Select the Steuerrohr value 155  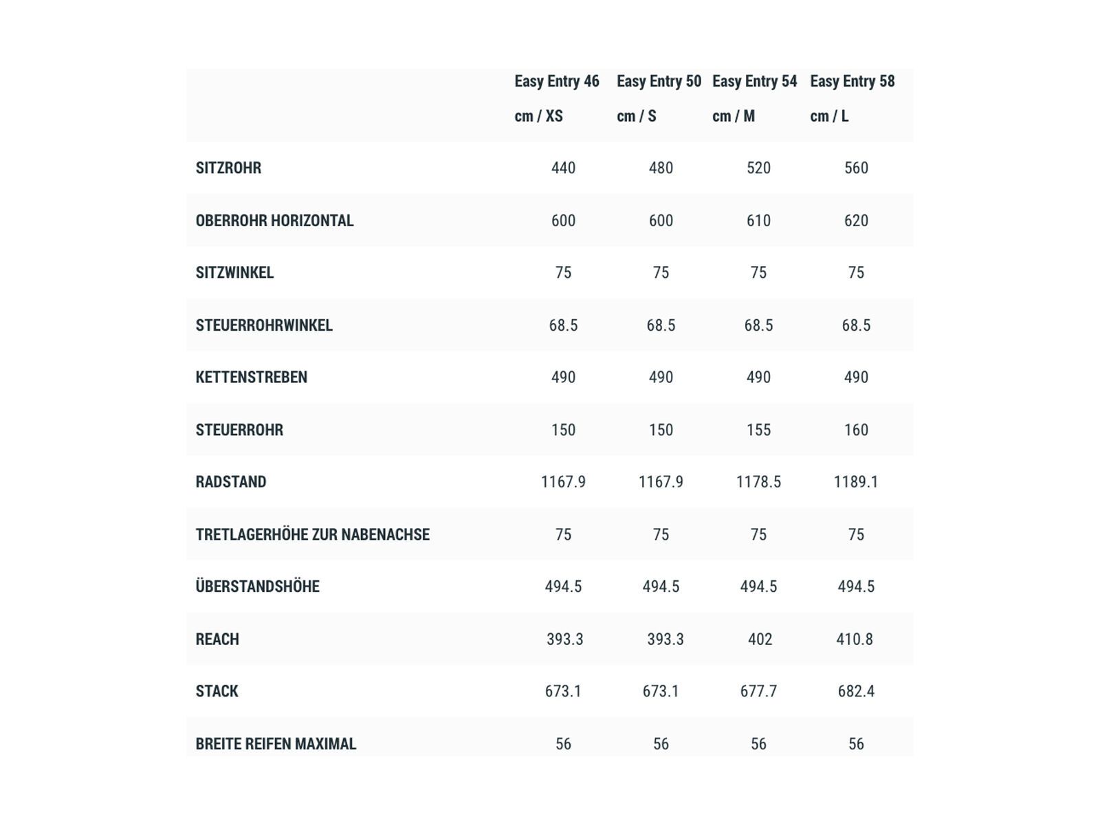(758, 430)
